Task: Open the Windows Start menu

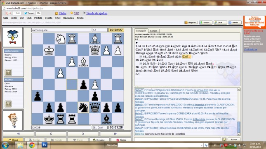Action: 5,145
